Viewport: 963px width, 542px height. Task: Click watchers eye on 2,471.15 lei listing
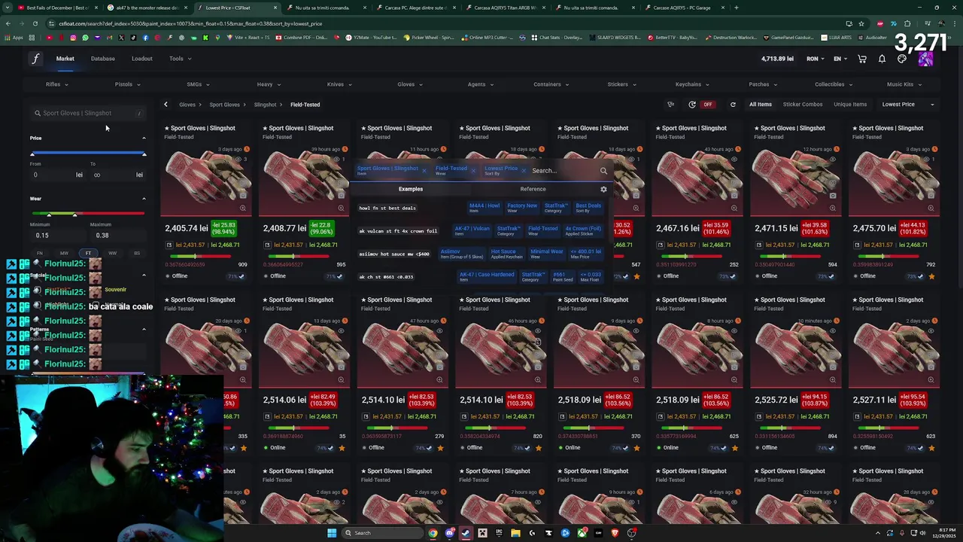833,159
